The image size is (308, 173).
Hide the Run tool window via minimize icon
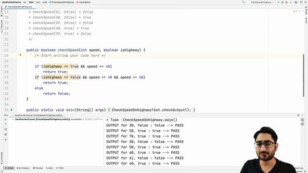point(303,115)
